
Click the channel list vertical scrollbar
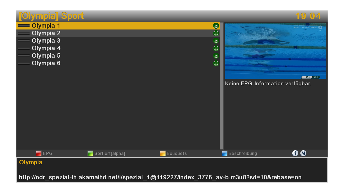click(x=222, y=86)
